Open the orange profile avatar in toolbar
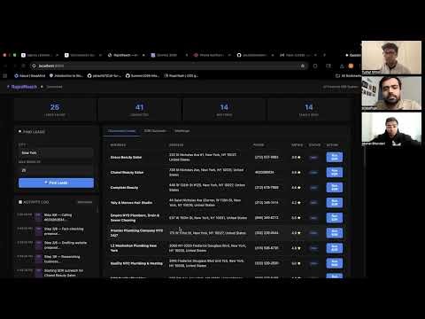Viewport: 425px width, 319px height. click(x=351, y=66)
